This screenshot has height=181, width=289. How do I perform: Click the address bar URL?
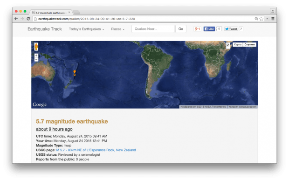[x=86, y=19]
